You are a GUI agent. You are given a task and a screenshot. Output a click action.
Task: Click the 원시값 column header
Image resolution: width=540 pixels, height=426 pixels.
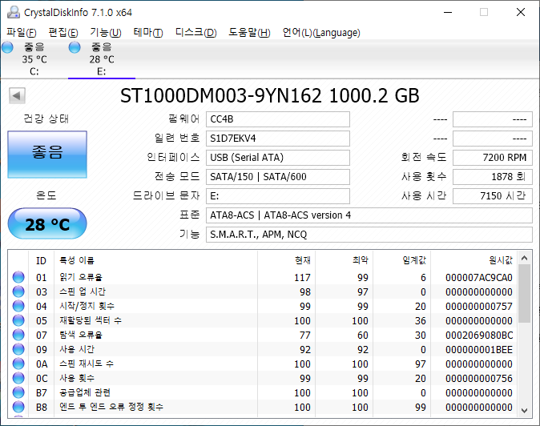point(474,260)
